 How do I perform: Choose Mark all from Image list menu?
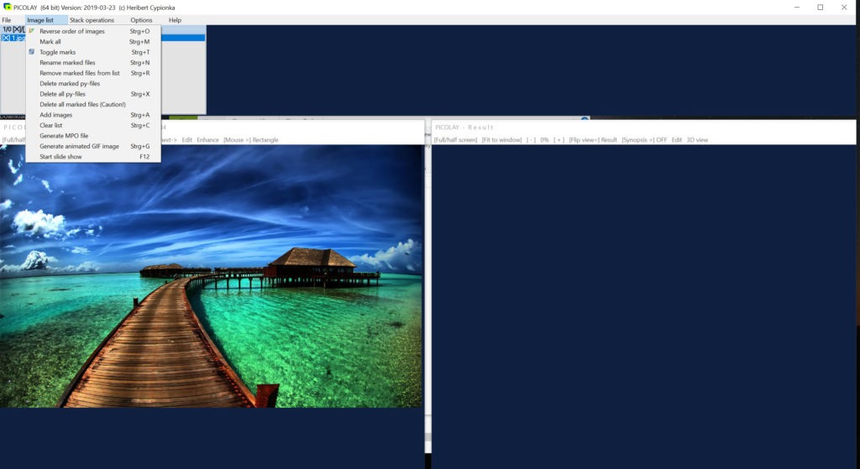pyautogui.click(x=93, y=42)
